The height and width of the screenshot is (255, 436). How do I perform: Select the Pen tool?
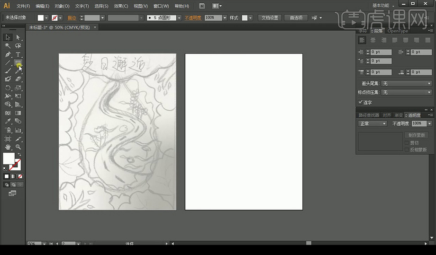8,54
